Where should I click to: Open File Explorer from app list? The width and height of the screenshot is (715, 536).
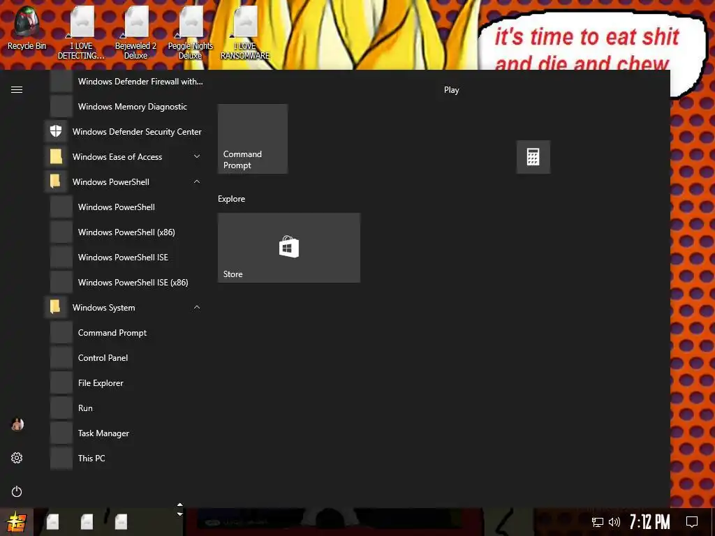(127, 383)
